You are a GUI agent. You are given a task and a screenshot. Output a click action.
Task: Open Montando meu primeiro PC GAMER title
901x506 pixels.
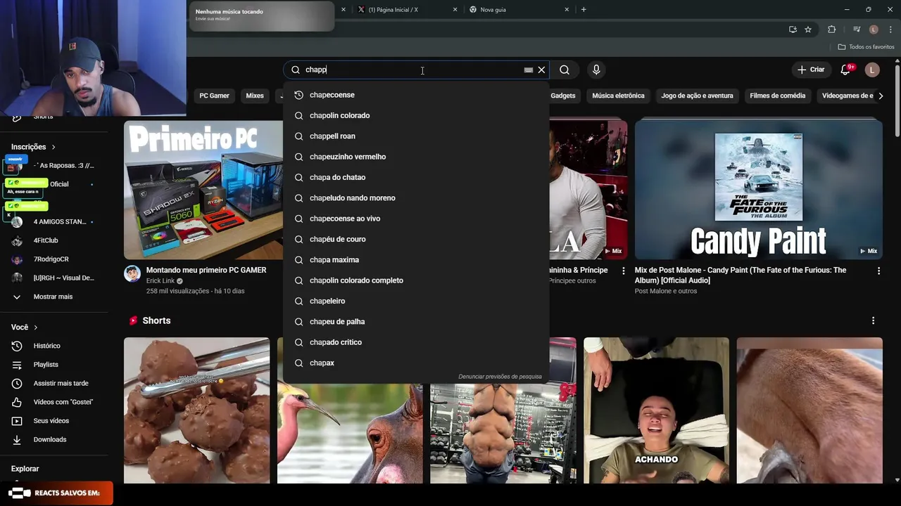[206, 270]
